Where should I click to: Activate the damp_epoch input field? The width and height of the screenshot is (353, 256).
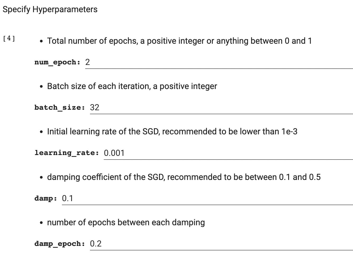(221, 244)
